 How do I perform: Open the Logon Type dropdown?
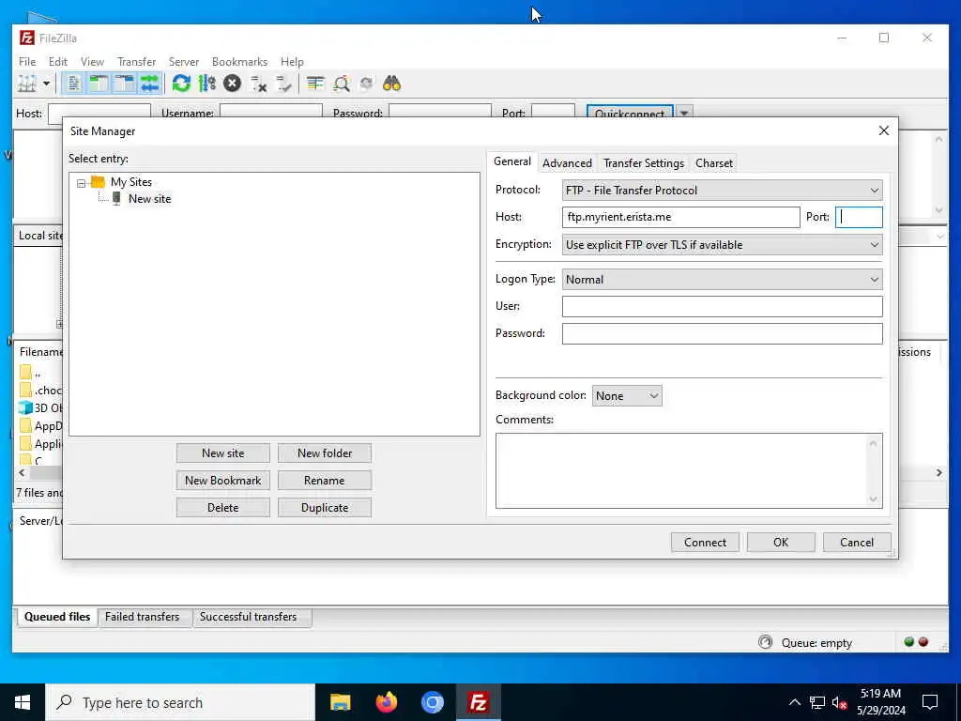[x=722, y=280]
